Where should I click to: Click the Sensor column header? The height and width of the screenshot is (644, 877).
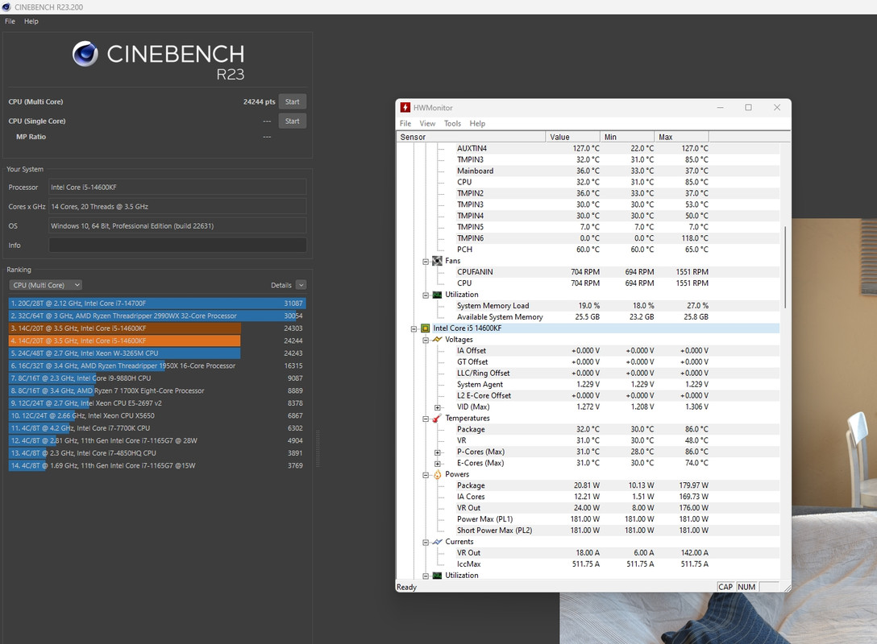tap(471, 137)
